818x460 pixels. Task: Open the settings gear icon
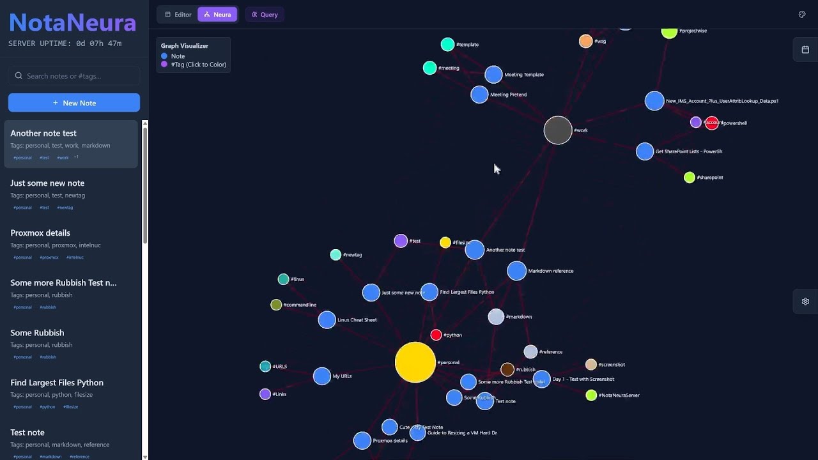tap(805, 301)
